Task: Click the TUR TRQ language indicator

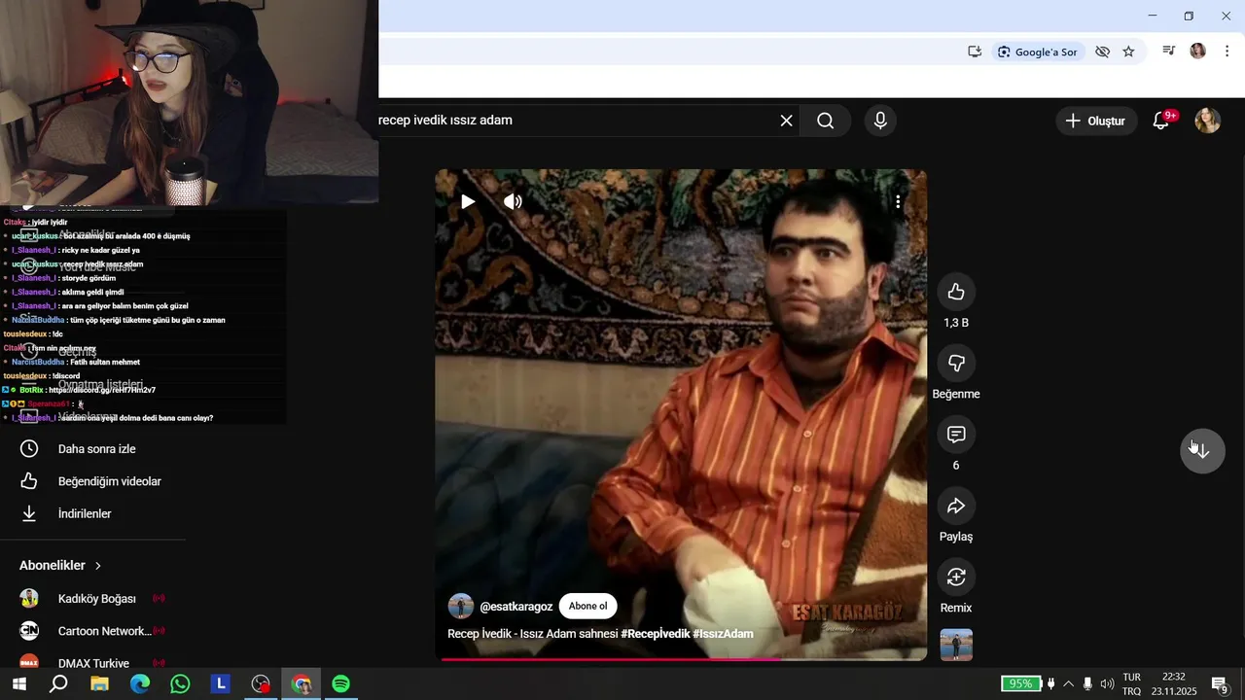Action: coord(1132,684)
